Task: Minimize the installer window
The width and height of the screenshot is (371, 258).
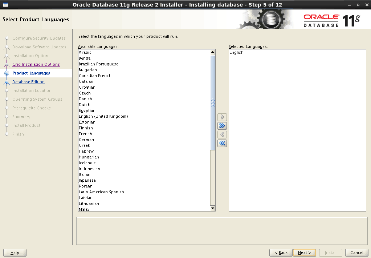Action: click(x=350, y=5)
